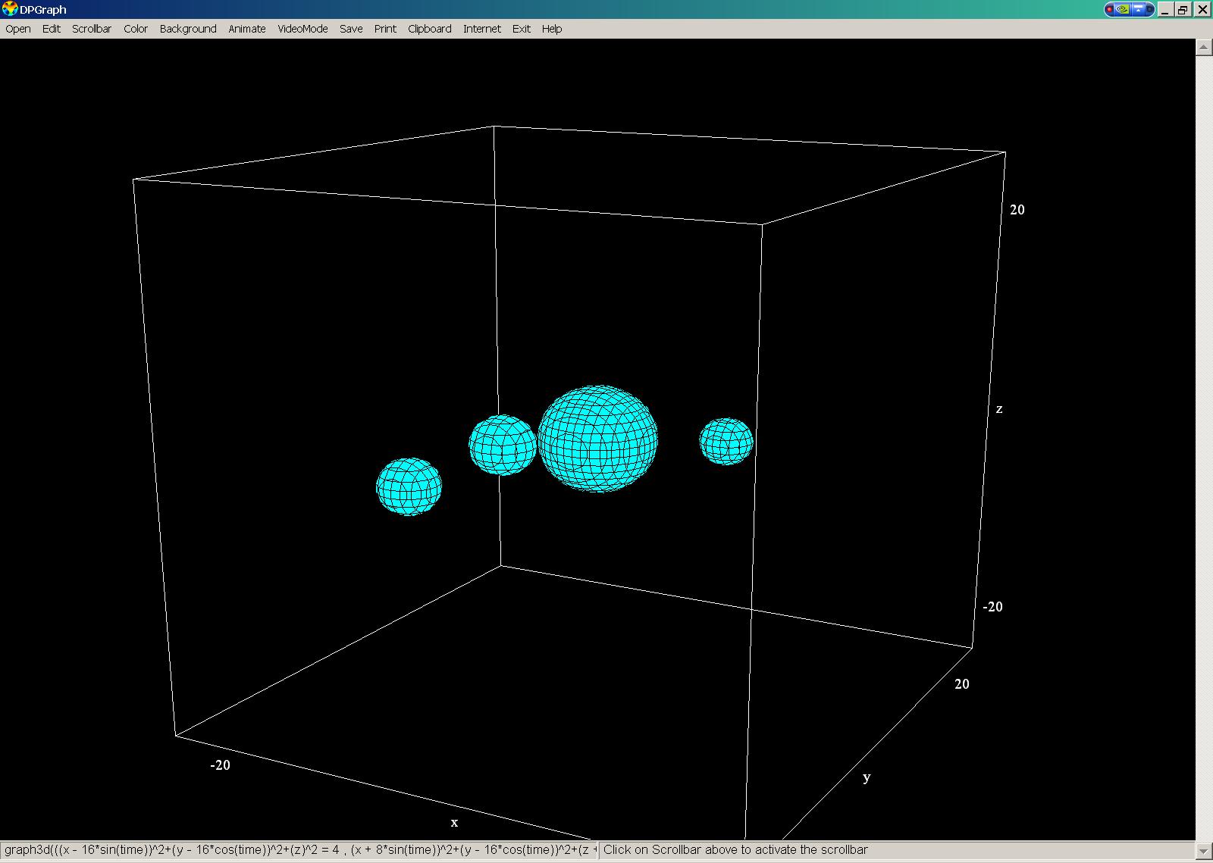Click the collapse-to-top arrow on NVIDIA widget
1213x863 pixels.
(1137, 10)
